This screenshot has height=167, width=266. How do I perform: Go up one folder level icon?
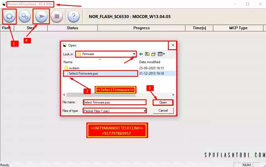click(x=147, y=54)
